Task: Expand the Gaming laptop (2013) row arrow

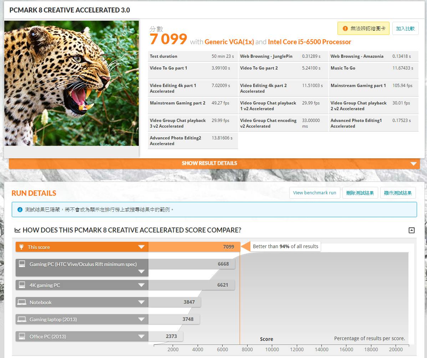Action: click(x=141, y=319)
